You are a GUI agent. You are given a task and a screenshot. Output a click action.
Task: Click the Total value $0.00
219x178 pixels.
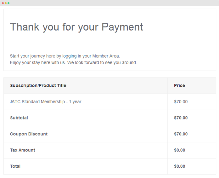179,166
